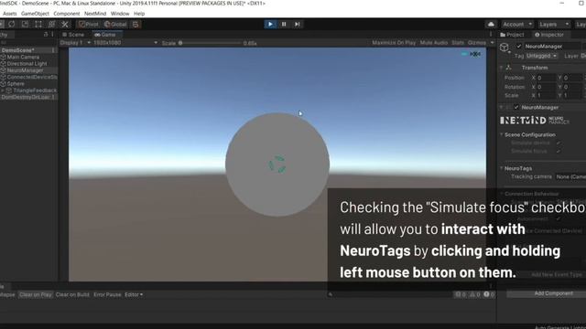Collapse the Transform component

[x=502, y=68]
